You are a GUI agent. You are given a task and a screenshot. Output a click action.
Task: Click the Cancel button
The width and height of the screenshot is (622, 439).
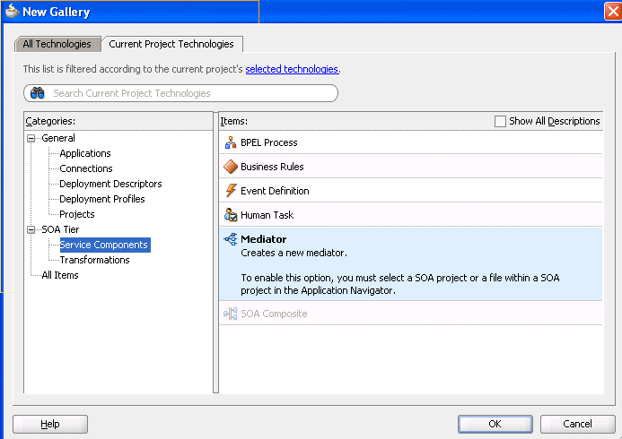pyautogui.click(x=577, y=424)
